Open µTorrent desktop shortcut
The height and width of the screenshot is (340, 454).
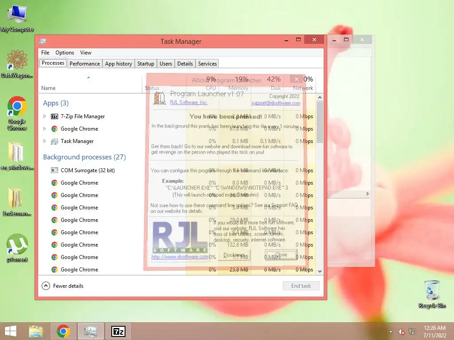[x=17, y=248]
